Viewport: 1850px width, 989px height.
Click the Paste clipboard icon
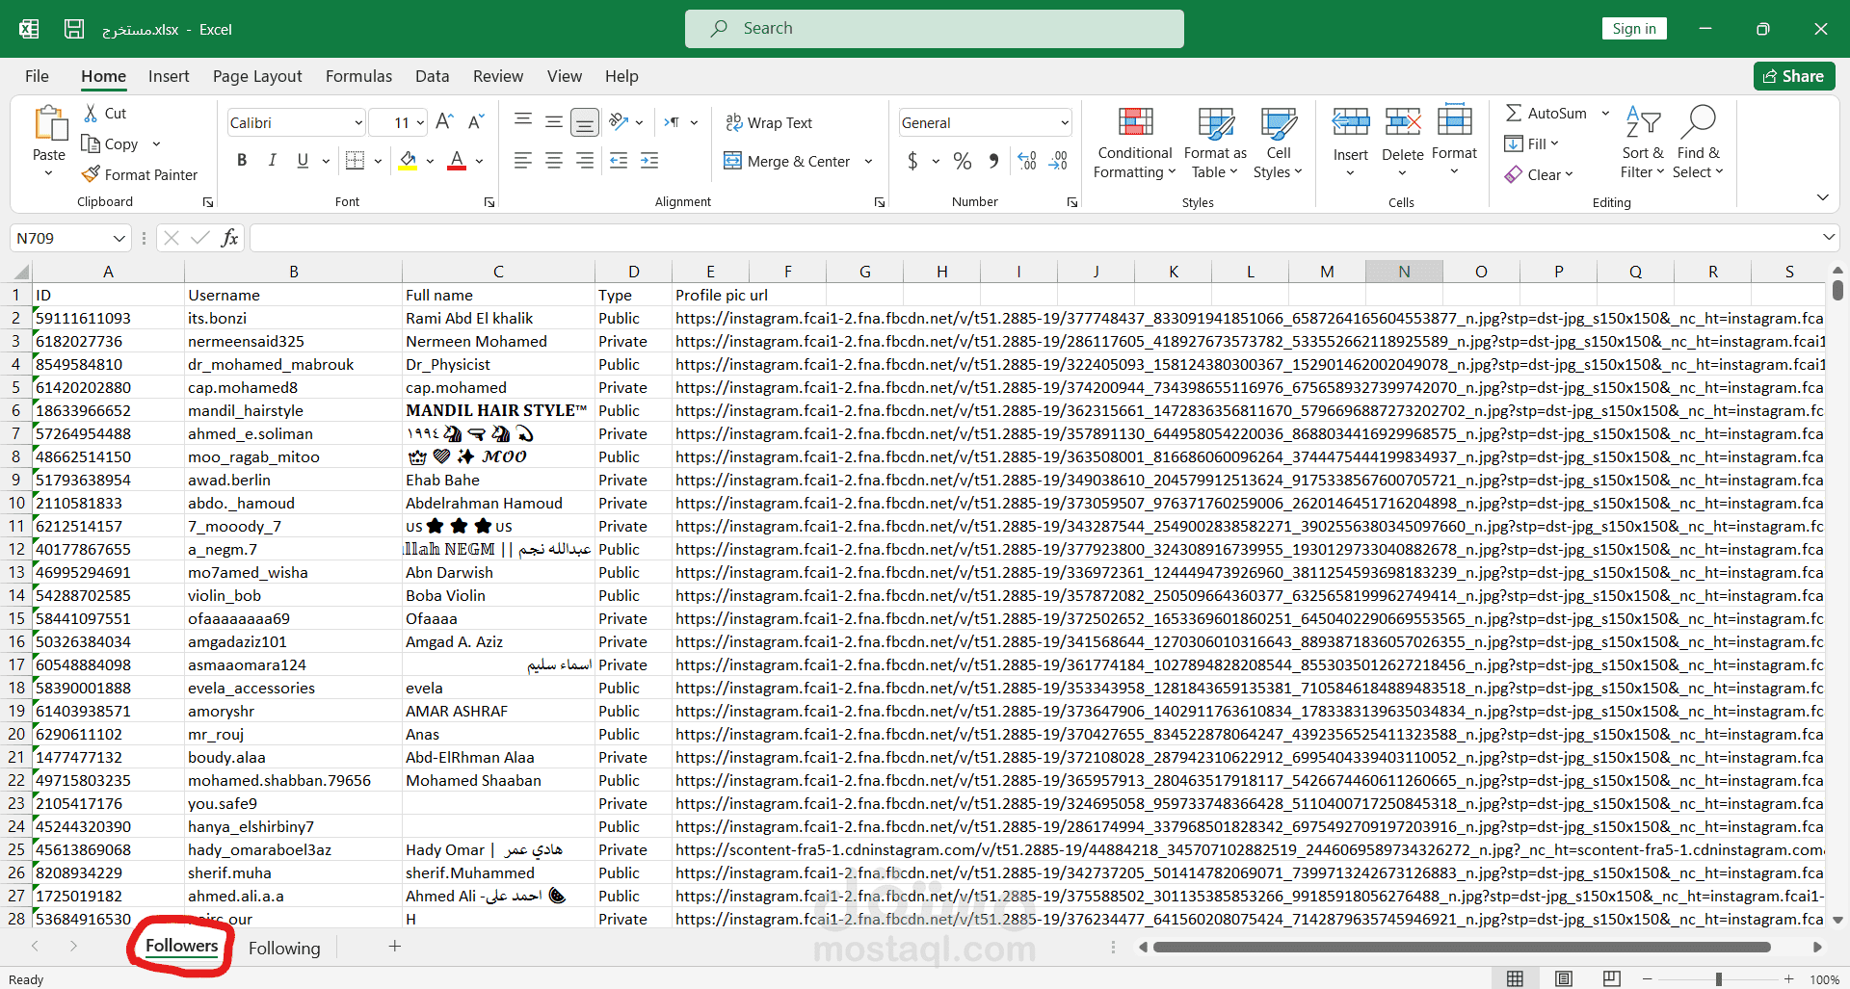pos(49,125)
